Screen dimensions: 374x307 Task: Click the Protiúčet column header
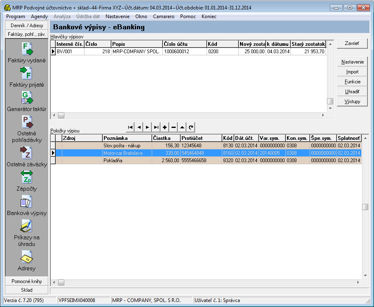pos(201,138)
